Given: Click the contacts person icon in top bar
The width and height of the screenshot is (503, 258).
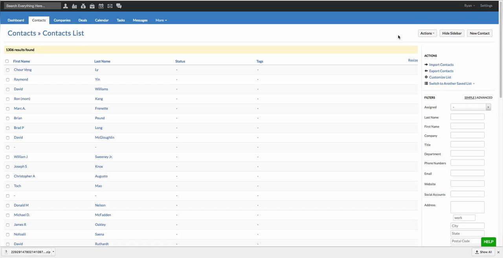Looking at the screenshot, I should [66, 6].
